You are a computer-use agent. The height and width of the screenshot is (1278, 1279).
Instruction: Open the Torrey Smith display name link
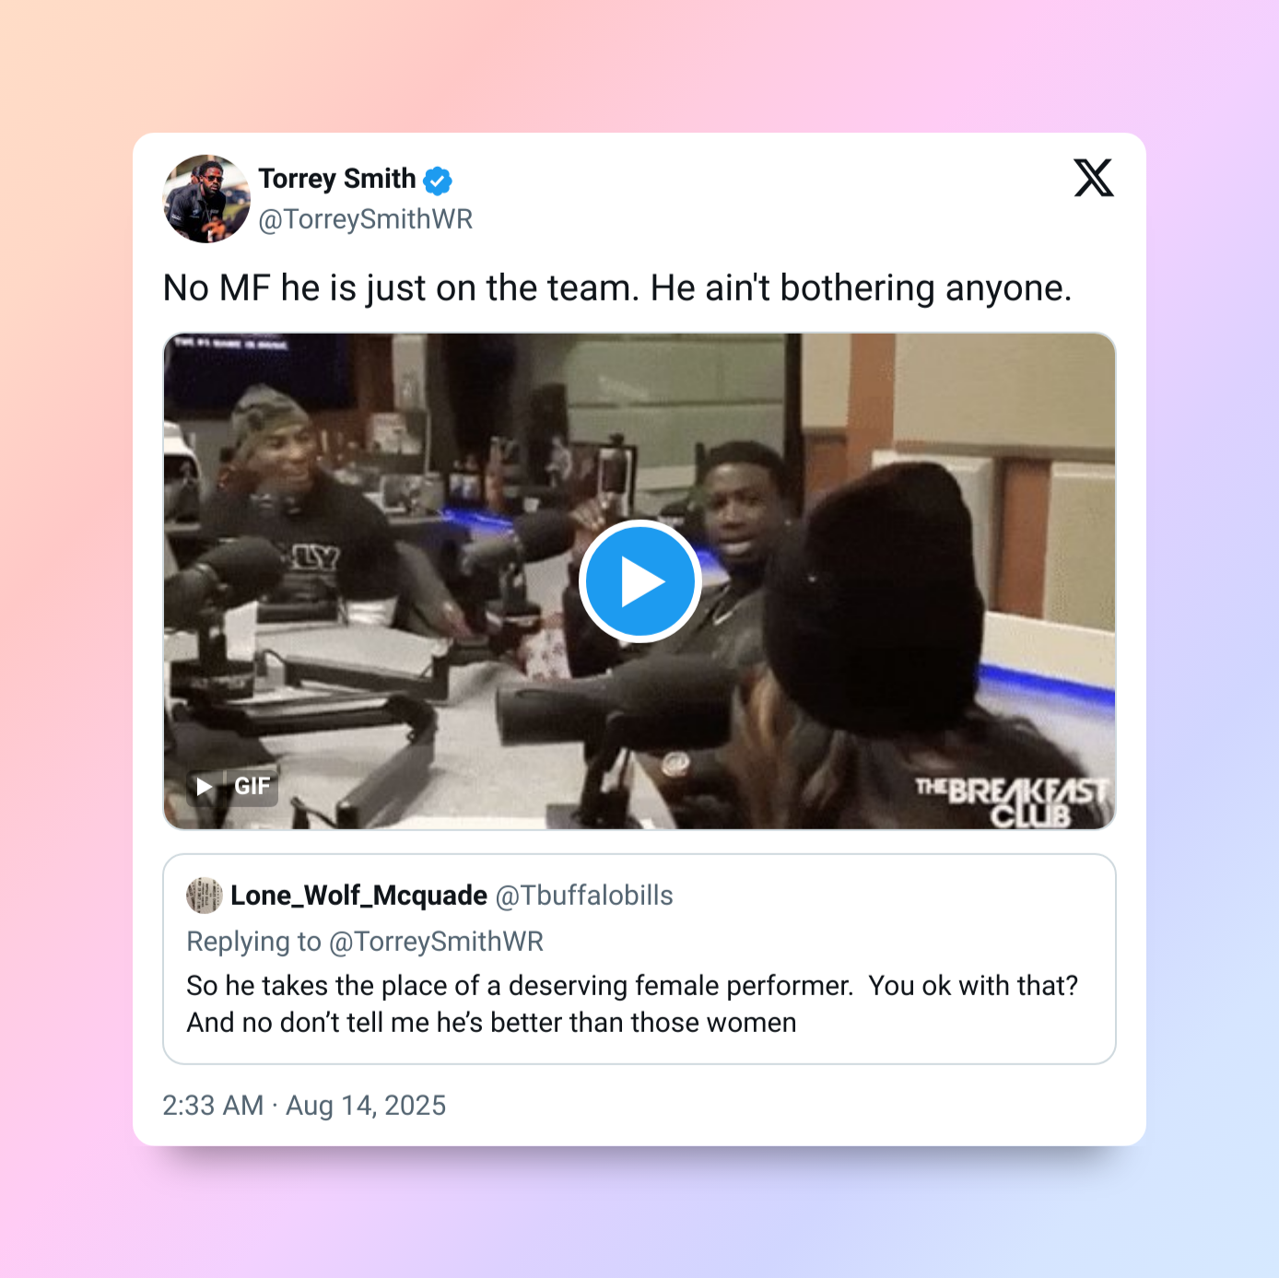tap(337, 178)
